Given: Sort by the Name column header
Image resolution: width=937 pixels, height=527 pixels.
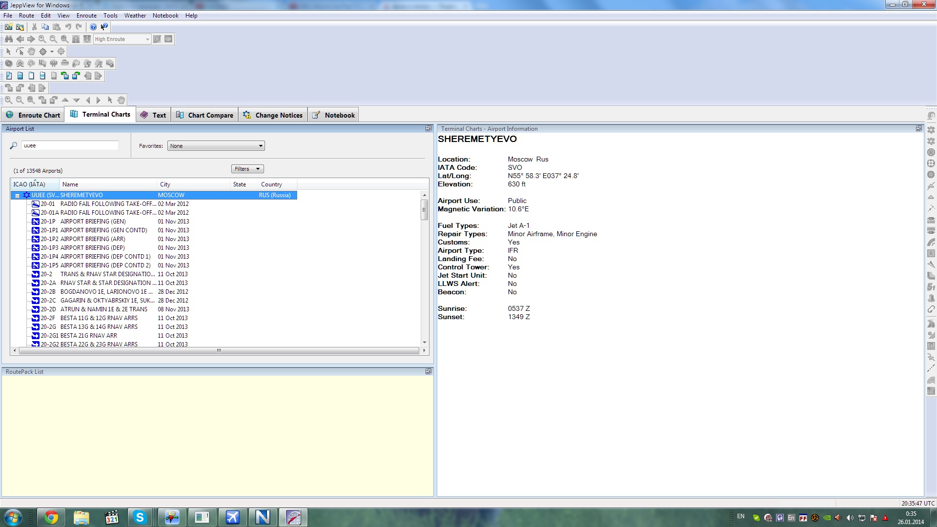Looking at the screenshot, I should (108, 184).
